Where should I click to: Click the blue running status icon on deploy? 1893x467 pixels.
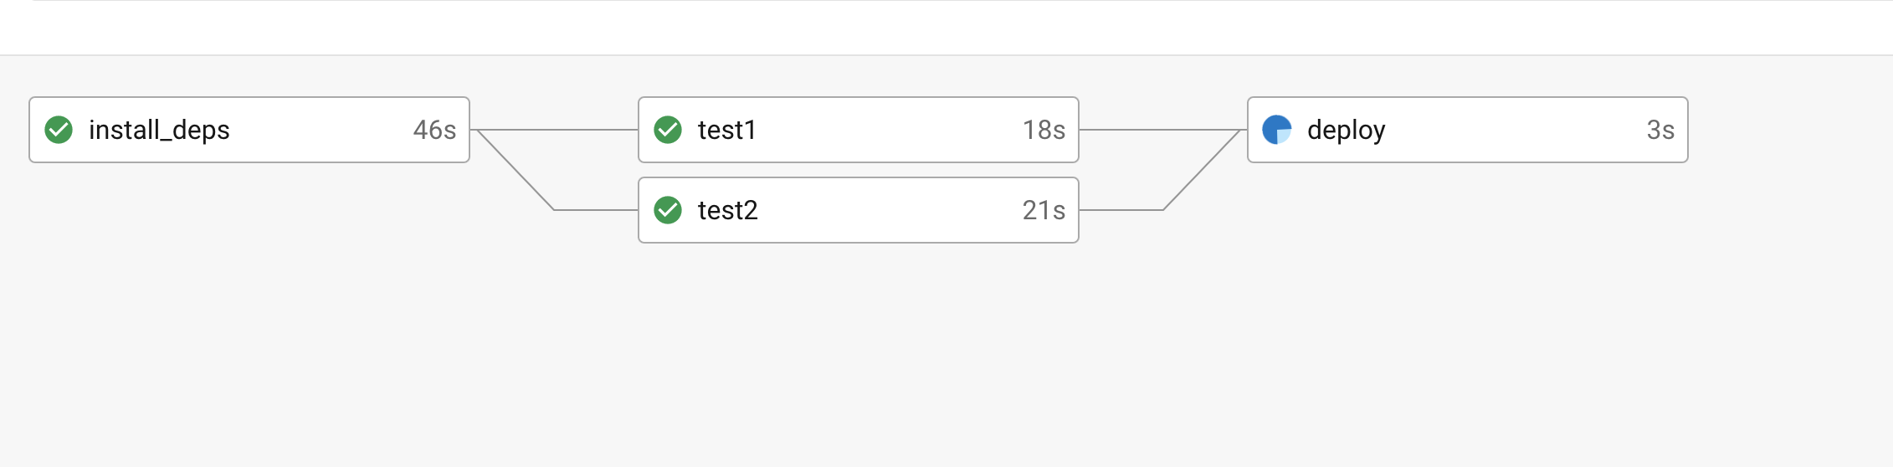pyautogui.click(x=1277, y=130)
